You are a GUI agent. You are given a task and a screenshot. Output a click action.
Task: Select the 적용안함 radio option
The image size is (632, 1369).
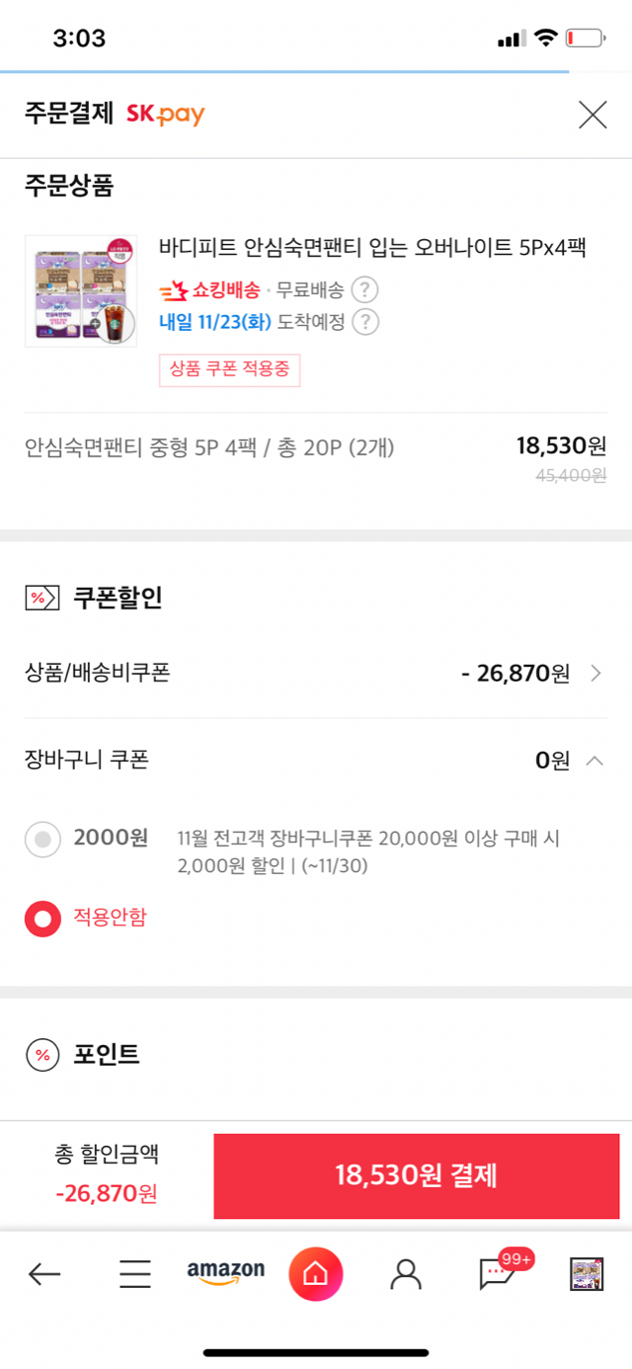click(x=42, y=919)
